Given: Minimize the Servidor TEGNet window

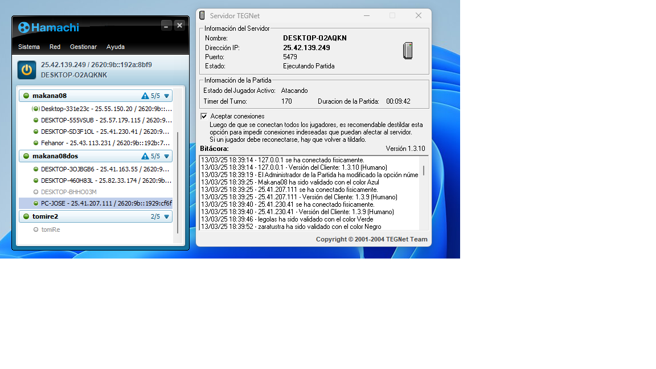Looking at the screenshot, I should pyautogui.click(x=367, y=15).
